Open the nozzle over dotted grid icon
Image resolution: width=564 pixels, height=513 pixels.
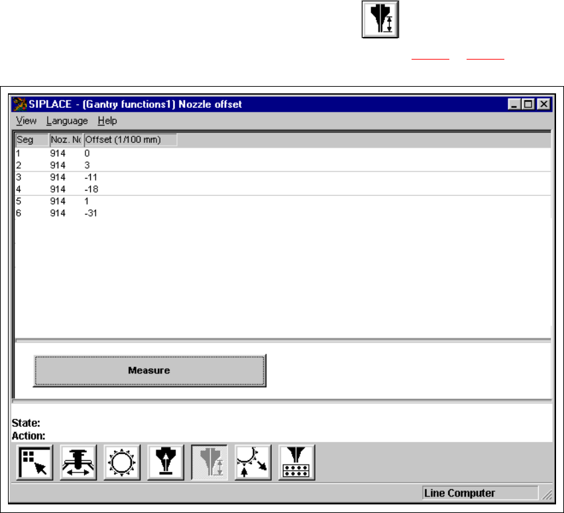click(x=296, y=462)
